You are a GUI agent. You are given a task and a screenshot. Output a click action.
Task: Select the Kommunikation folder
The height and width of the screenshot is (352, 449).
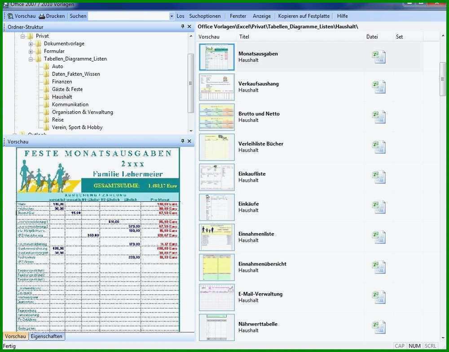point(70,104)
